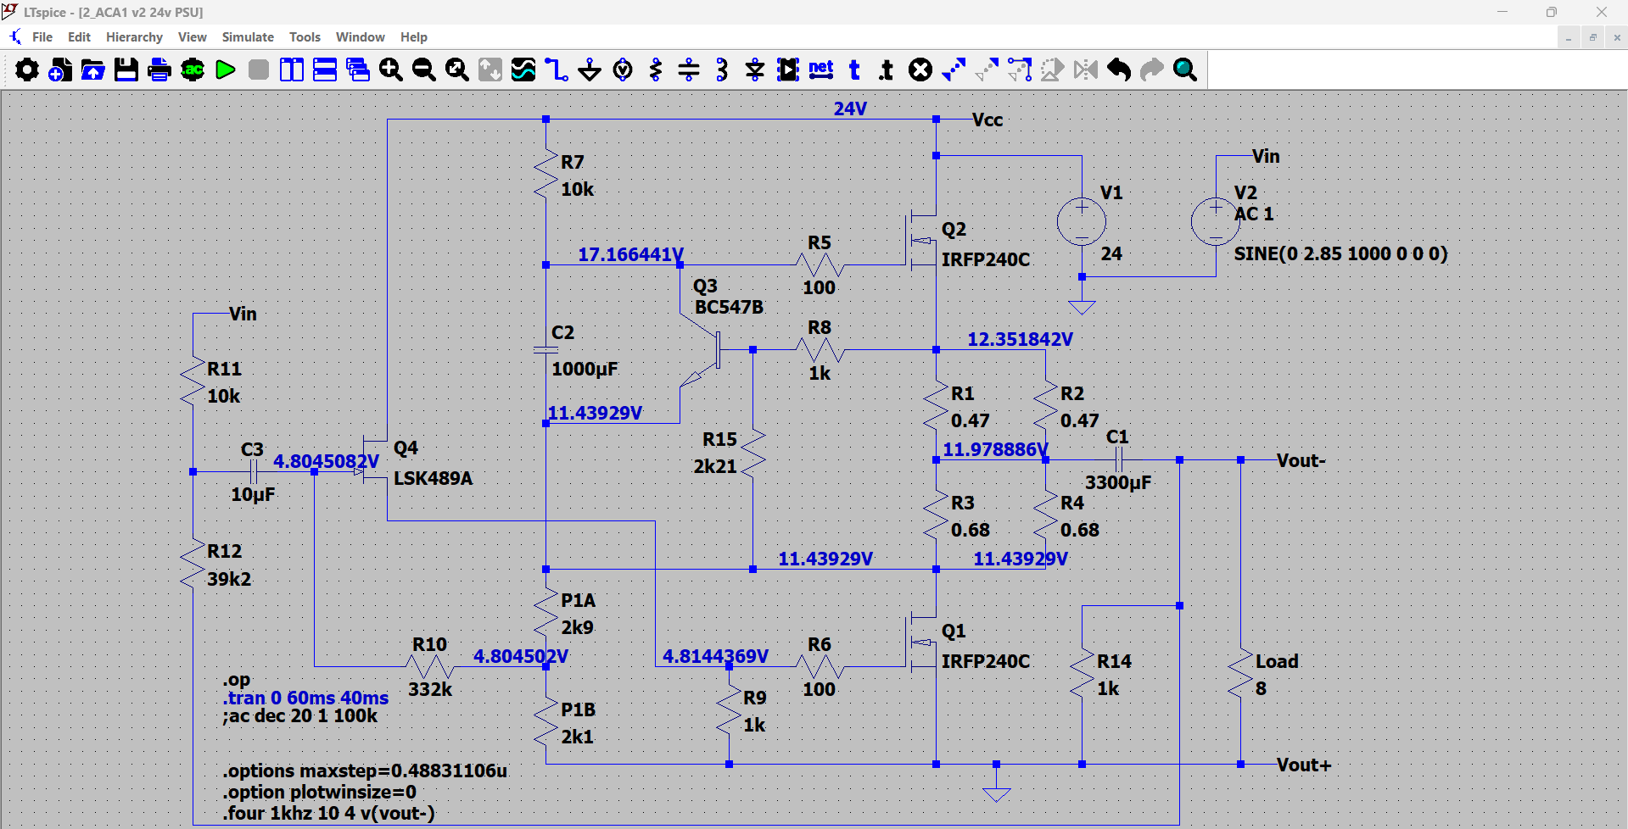The width and height of the screenshot is (1628, 829).
Task: Click the V1 24 voltage source symbol
Action: coord(1082,222)
